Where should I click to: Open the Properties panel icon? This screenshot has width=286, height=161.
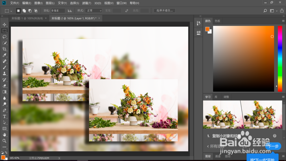click(198, 33)
